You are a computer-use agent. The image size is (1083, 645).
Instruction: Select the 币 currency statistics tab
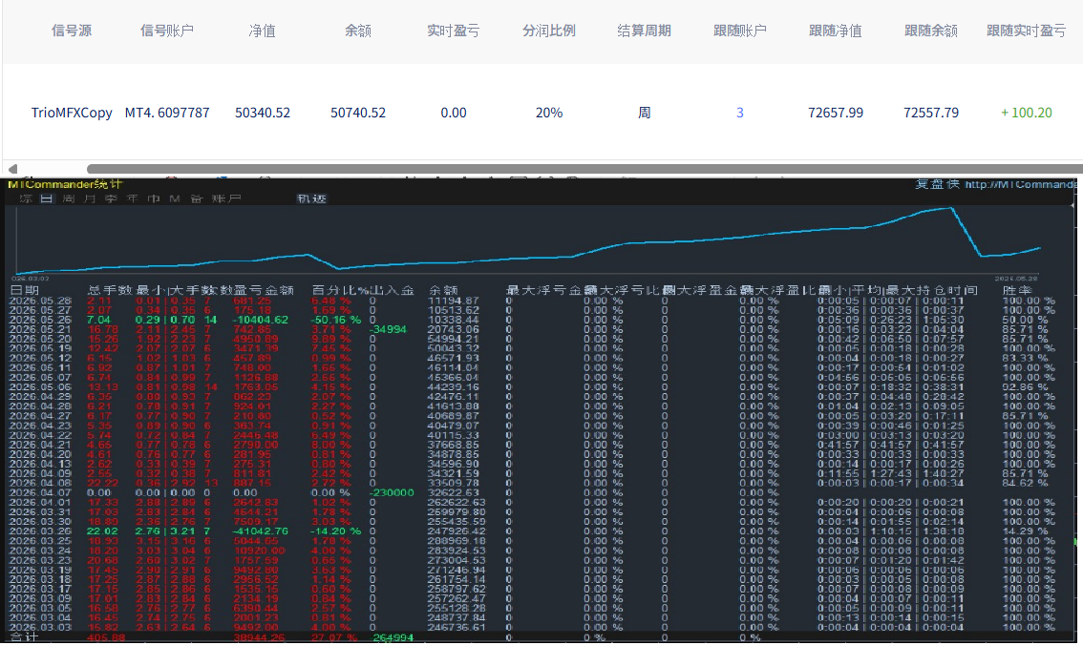154,198
